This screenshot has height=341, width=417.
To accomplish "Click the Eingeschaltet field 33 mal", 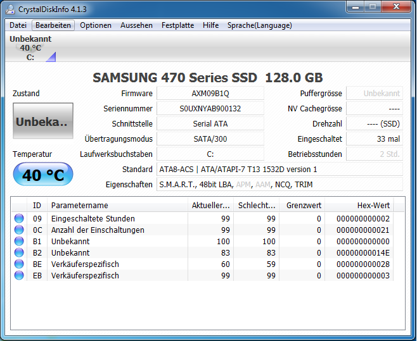I will coord(375,139).
